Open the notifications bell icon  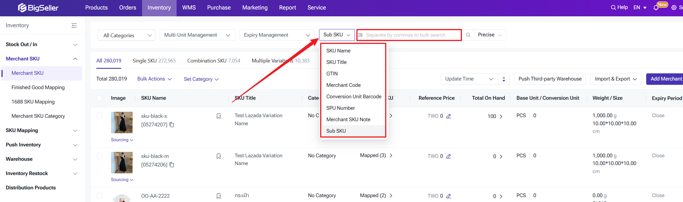656,8
